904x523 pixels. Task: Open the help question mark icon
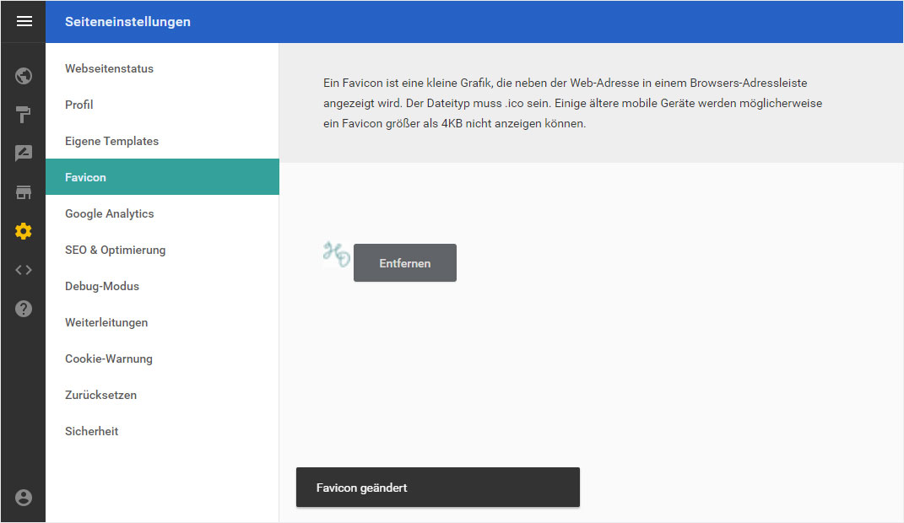tap(24, 309)
